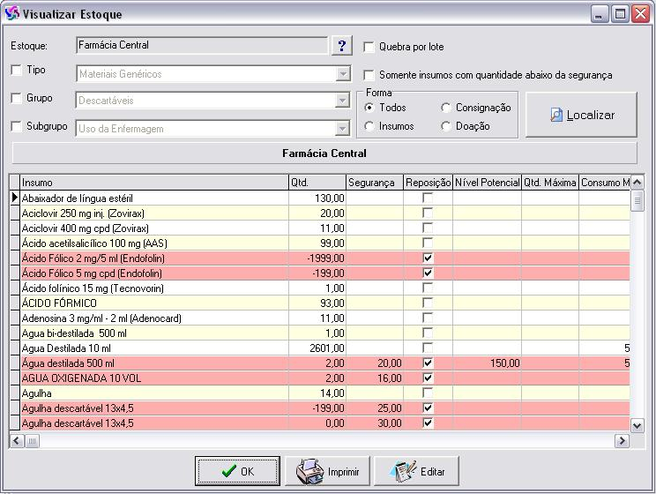Toggle Reposição checkbox for Ácido Fólico 2 mg/5 ml
656x494 pixels.
pyautogui.click(x=428, y=258)
